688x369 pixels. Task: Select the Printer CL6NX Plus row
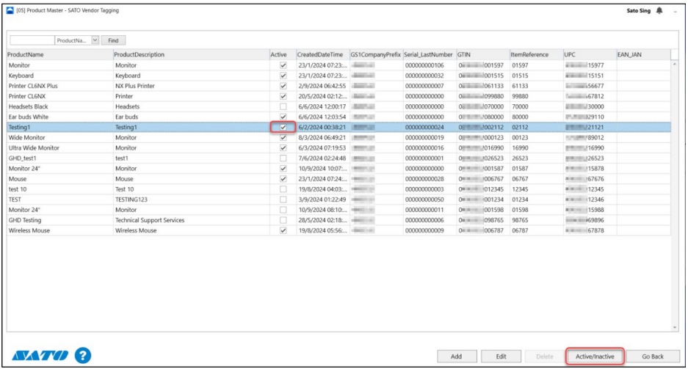[x=59, y=86]
